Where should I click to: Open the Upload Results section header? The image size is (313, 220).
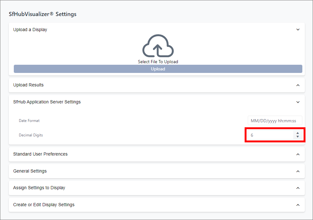(x=29, y=85)
